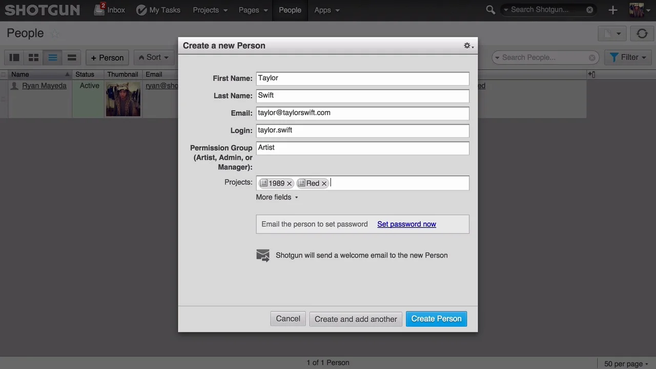Sort by the Name column header
The width and height of the screenshot is (656, 369).
pyautogui.click(x=40, y=74)
